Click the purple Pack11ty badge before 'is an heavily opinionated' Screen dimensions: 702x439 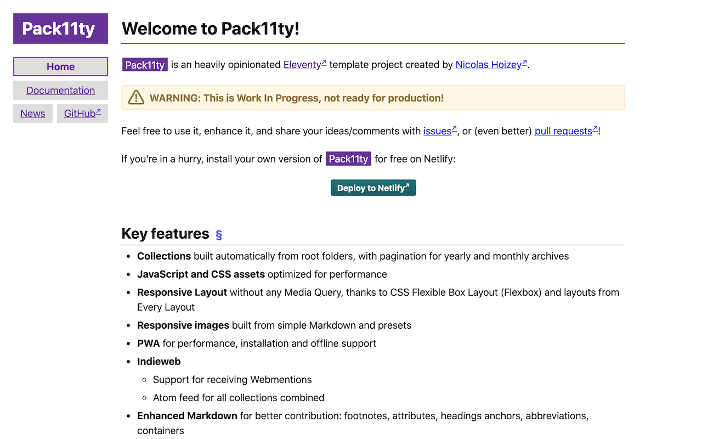click(x=145, y=65)
